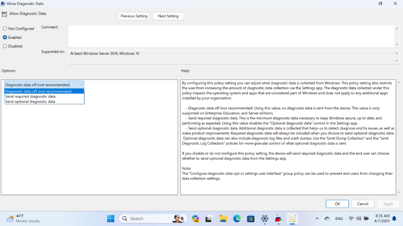Image resolution: width=403 pixels, height=226 pixels.
Task: Open the Task View taskbar icon
Action: pos(209,218)
